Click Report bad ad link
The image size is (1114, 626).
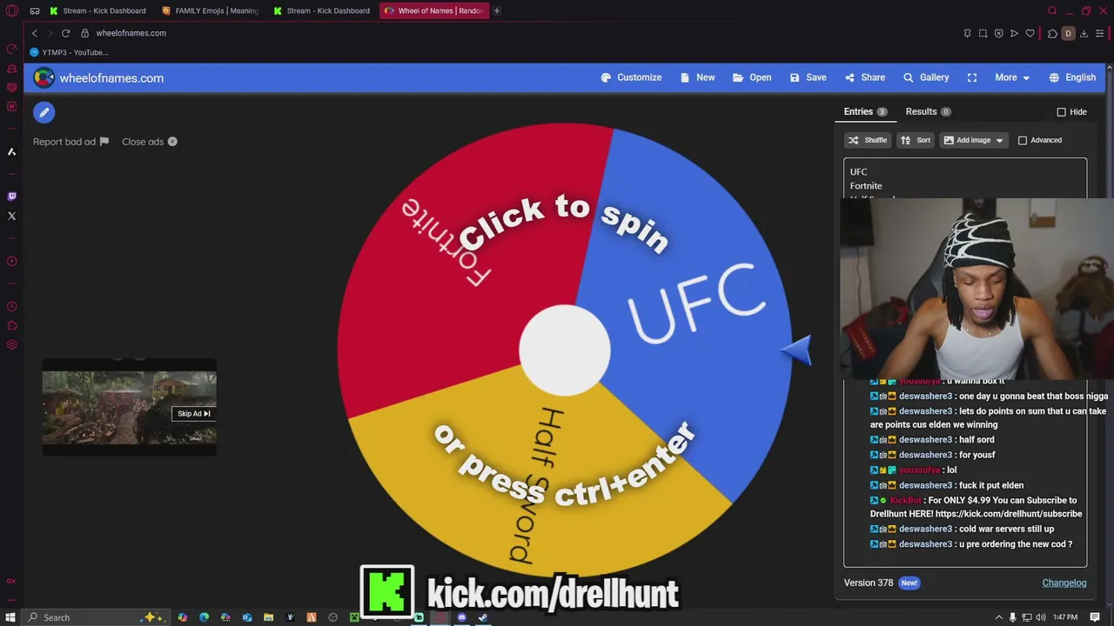pos(70,142)
